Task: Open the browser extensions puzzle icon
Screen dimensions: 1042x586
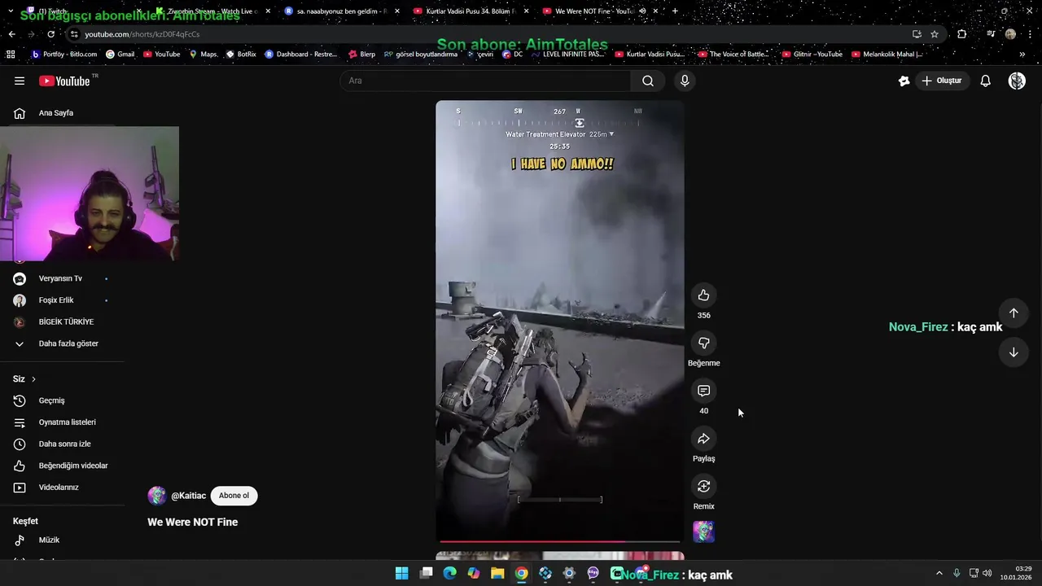Action: 962,34
